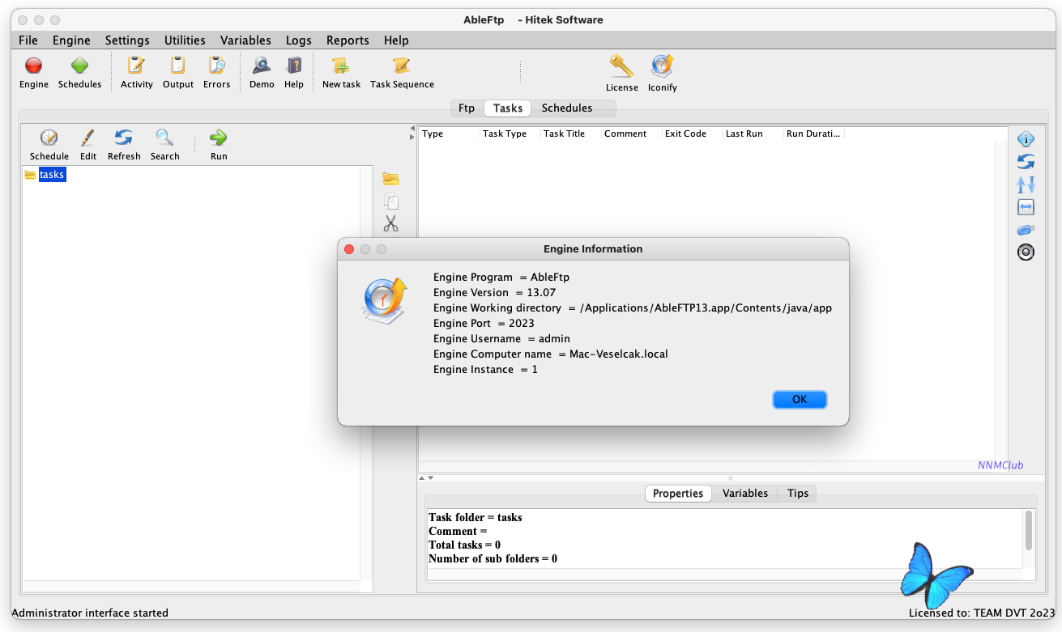This screenshot has width=1062, height=632.
Task: Launch the Demo from the toolbar
Action: [262, 66]
